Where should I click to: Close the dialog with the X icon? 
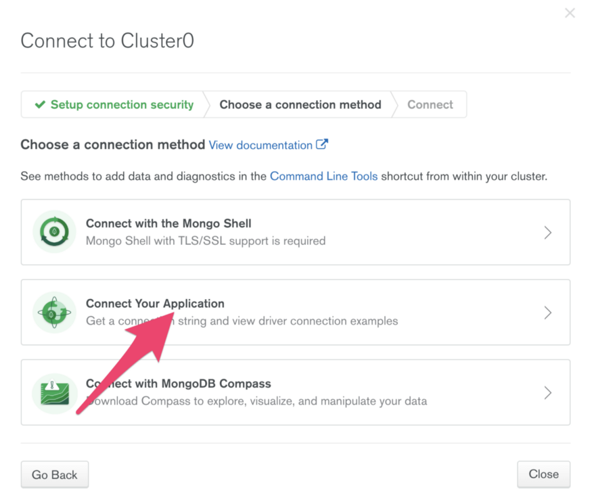(570, 14)
